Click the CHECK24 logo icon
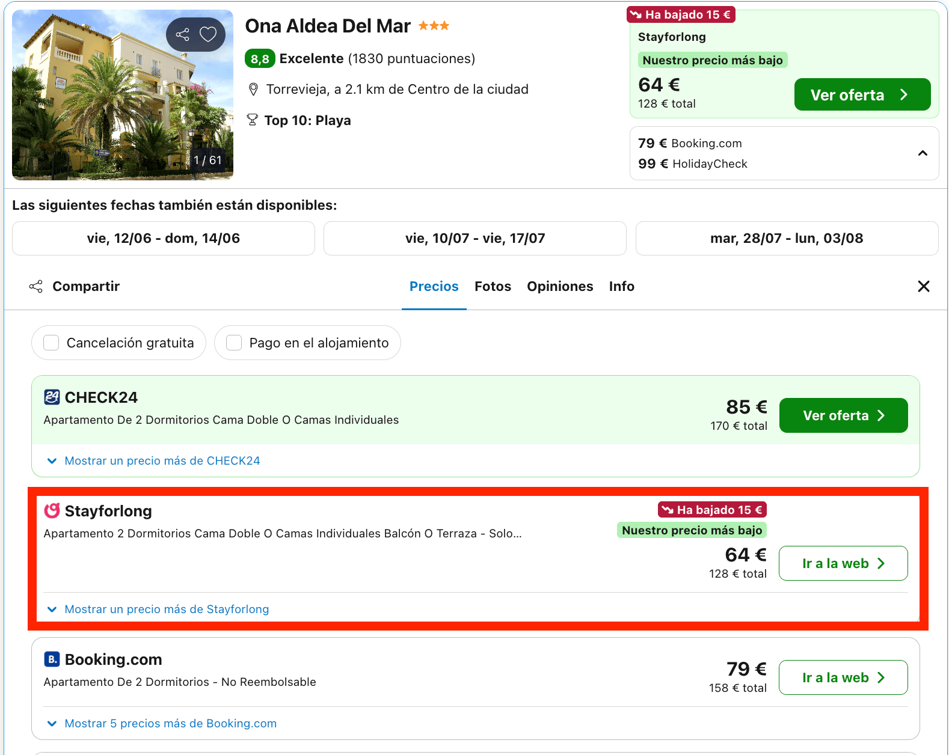 [52, 397]
